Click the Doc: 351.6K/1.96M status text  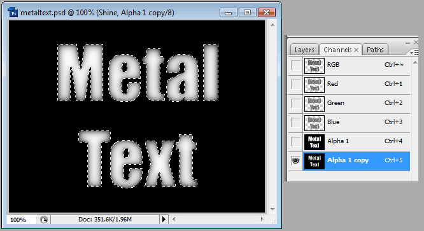tap(105, 220)
